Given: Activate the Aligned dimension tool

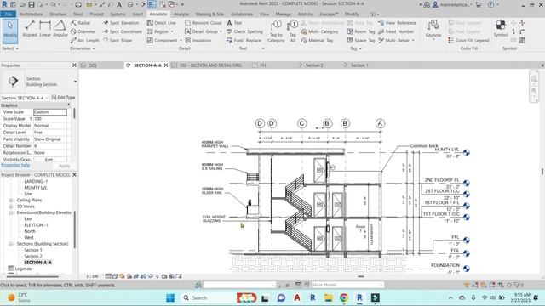Looking at the screenshot, I should [30, 28].
